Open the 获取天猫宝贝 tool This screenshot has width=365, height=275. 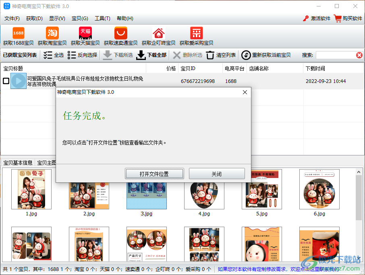[x=85, y=33]
